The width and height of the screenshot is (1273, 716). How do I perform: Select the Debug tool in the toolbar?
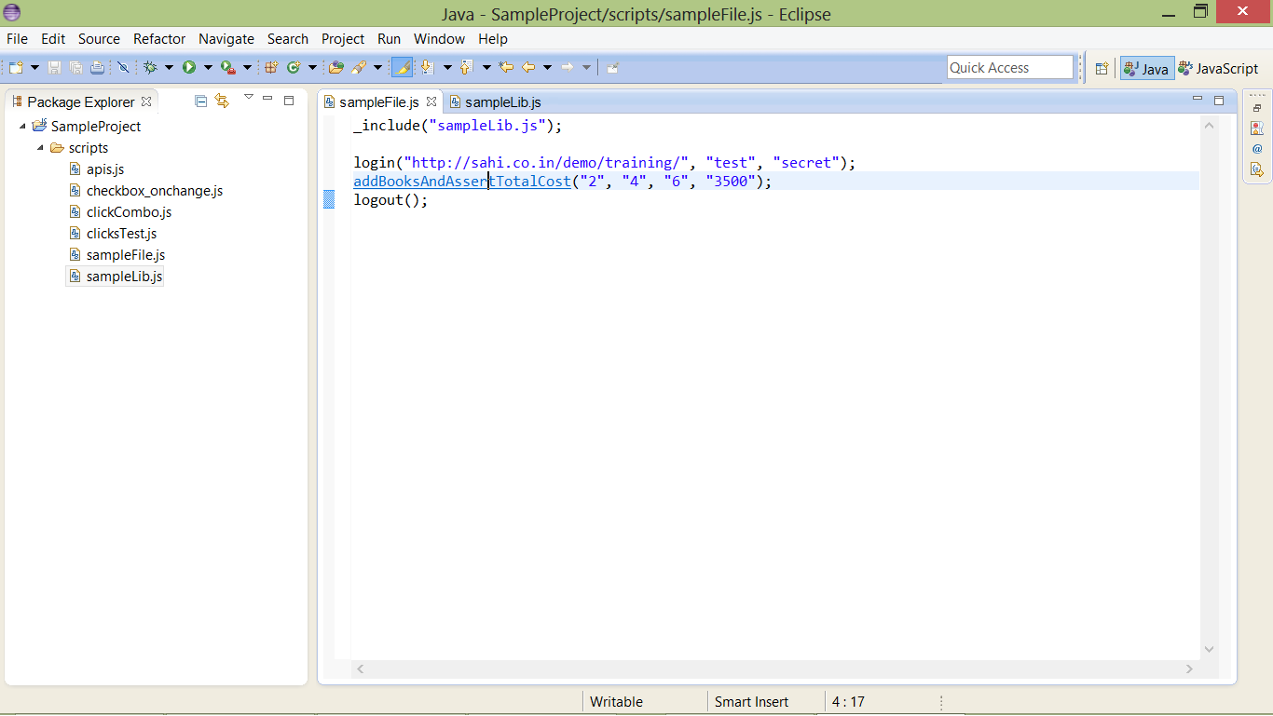(150, 67)
